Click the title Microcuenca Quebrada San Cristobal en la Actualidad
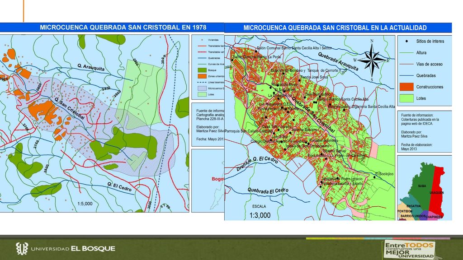This screenshot has width=463, height=260. 335,28
